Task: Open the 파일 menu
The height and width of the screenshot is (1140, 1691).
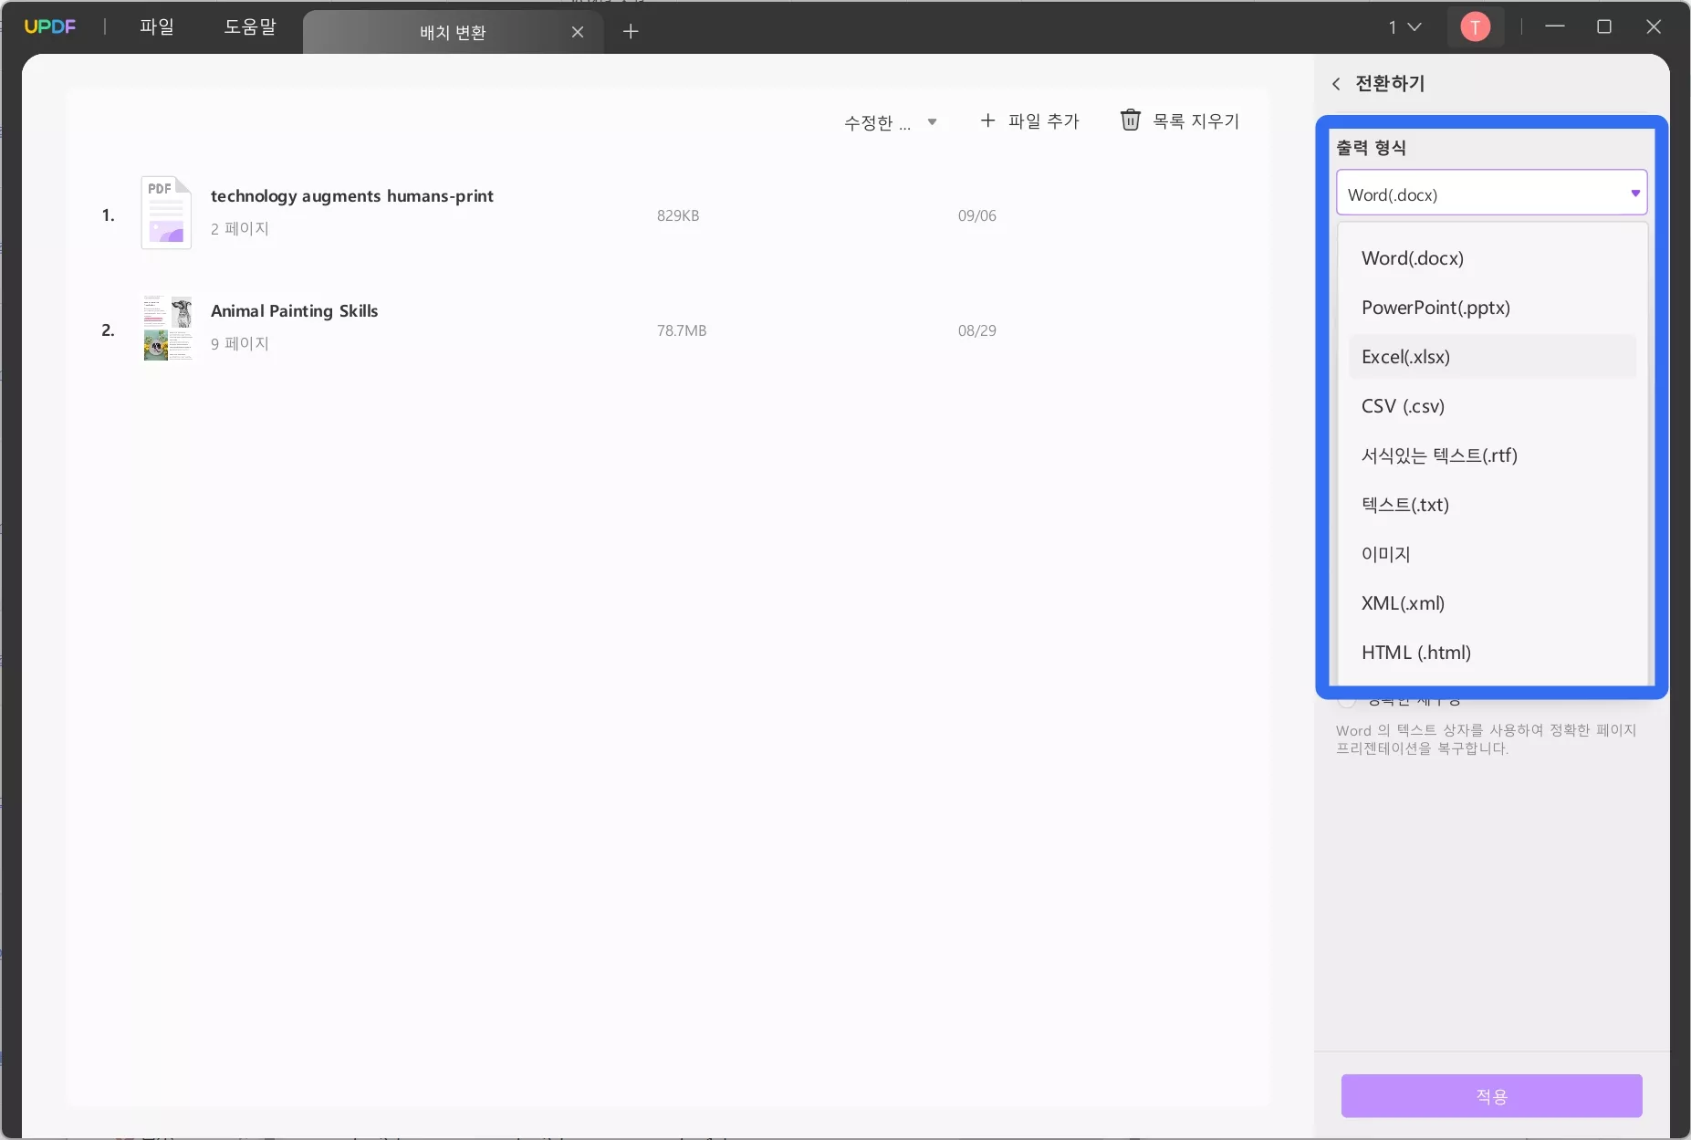Action: click(x=157, y=26)
